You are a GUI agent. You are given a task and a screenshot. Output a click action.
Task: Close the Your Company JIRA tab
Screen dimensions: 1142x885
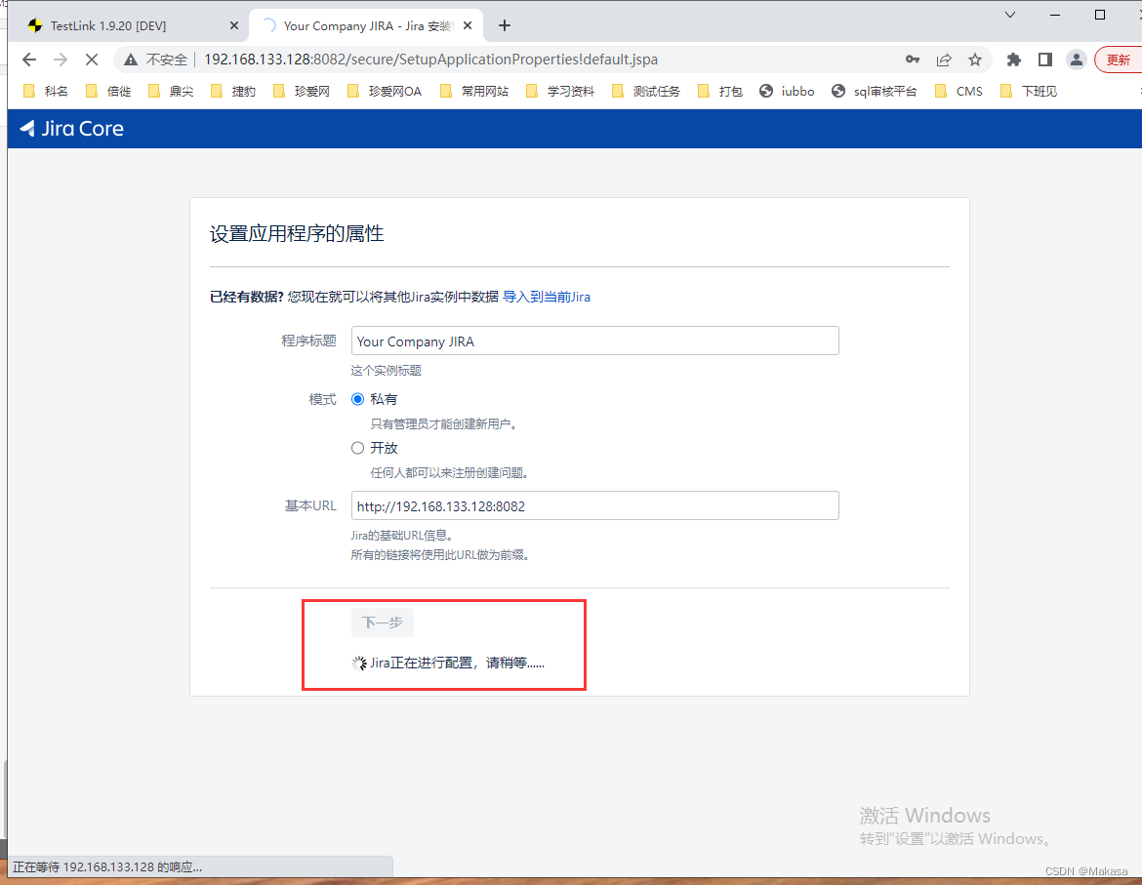[468, 25]
